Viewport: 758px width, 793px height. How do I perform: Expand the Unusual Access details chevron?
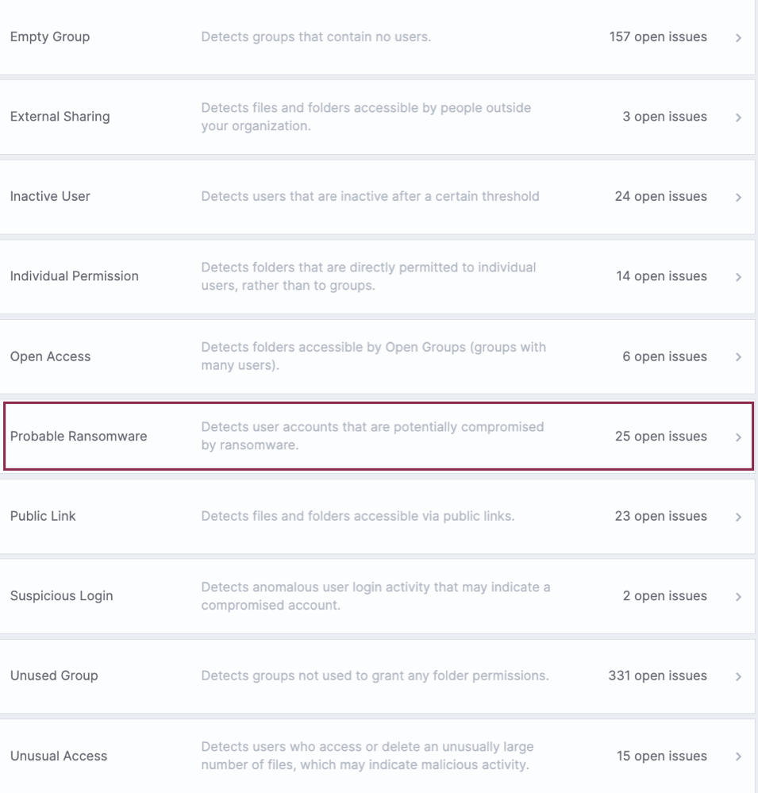pyautogui.click(x=738, y=756)
